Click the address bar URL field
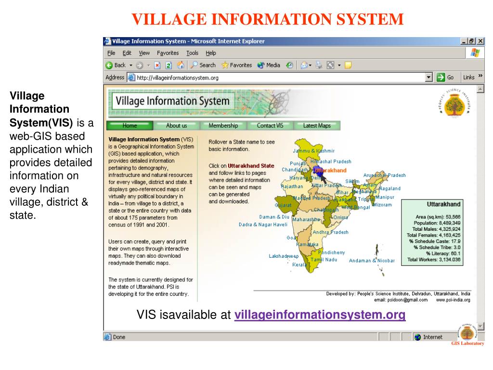493x370 pixels. pyautogui.click(x=276, y=78)
